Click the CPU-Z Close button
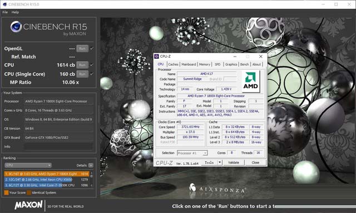This screenshot has width=356, height=213. click(255, 163)
